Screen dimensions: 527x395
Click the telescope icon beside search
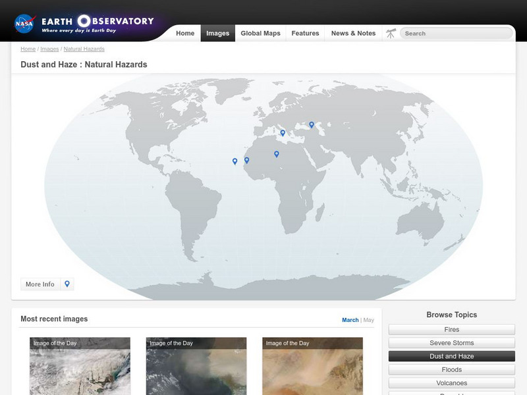pos(391,33)
